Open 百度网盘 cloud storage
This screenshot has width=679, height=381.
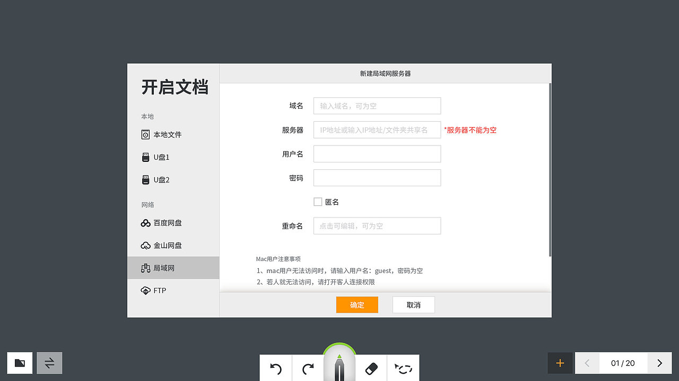click(161, 223)
